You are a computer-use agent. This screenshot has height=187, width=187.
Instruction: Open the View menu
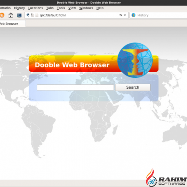tap(72, 8)
